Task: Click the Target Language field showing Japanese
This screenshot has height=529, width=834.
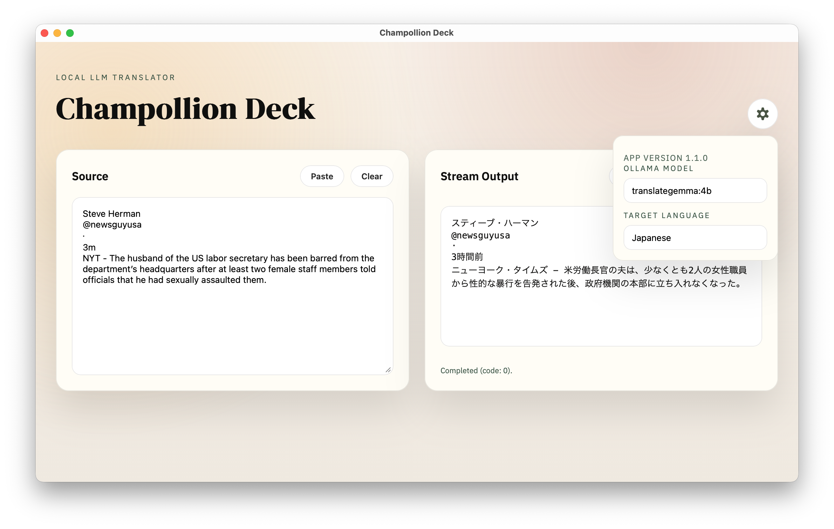Action: [x=695, y=238]
